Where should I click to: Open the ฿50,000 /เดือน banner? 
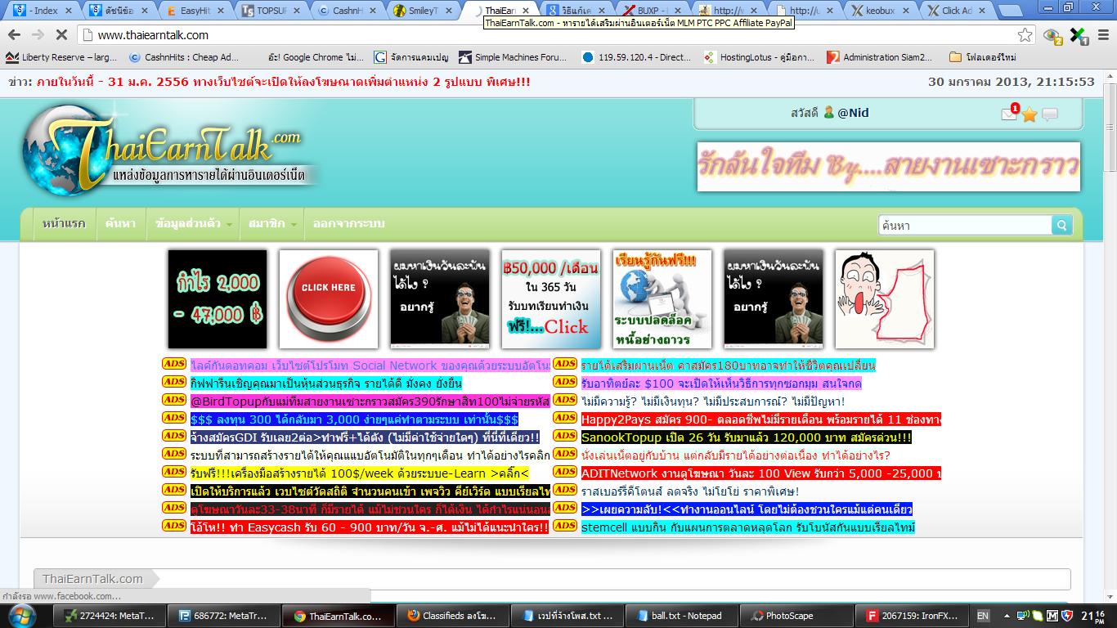(x=551, y=299)
